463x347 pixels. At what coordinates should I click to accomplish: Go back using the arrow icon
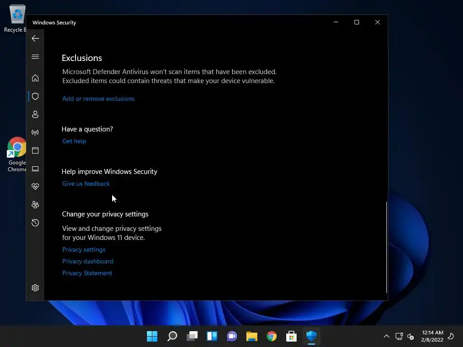pos(35,38)
